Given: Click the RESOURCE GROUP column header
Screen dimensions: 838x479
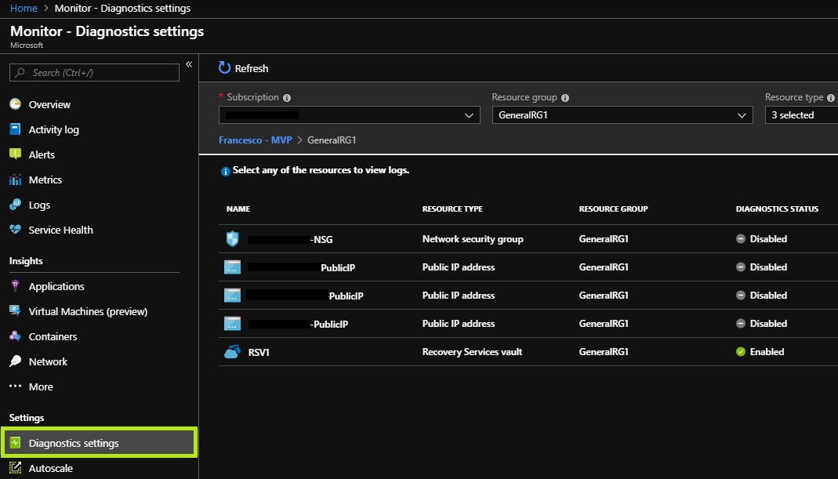Looking at the screenshot, I should 614,209.
